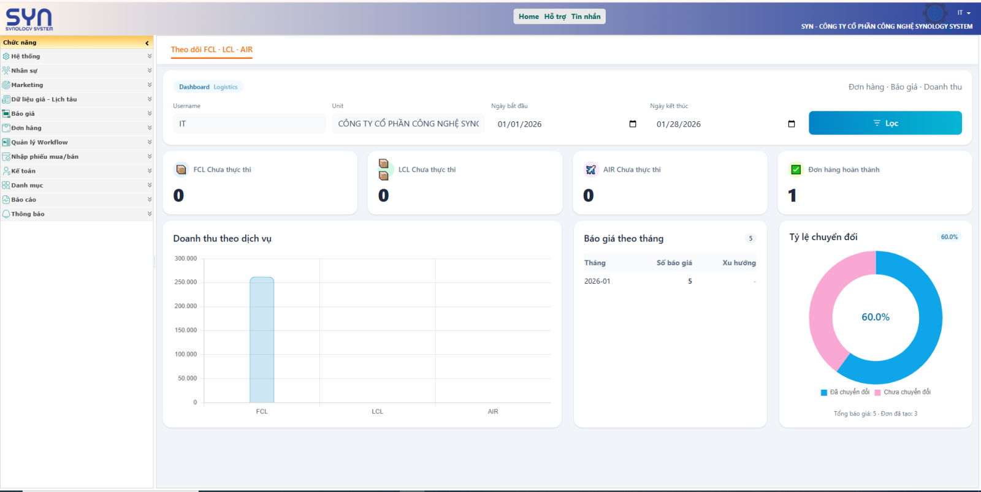Click the AIR airplane icon

590,170
